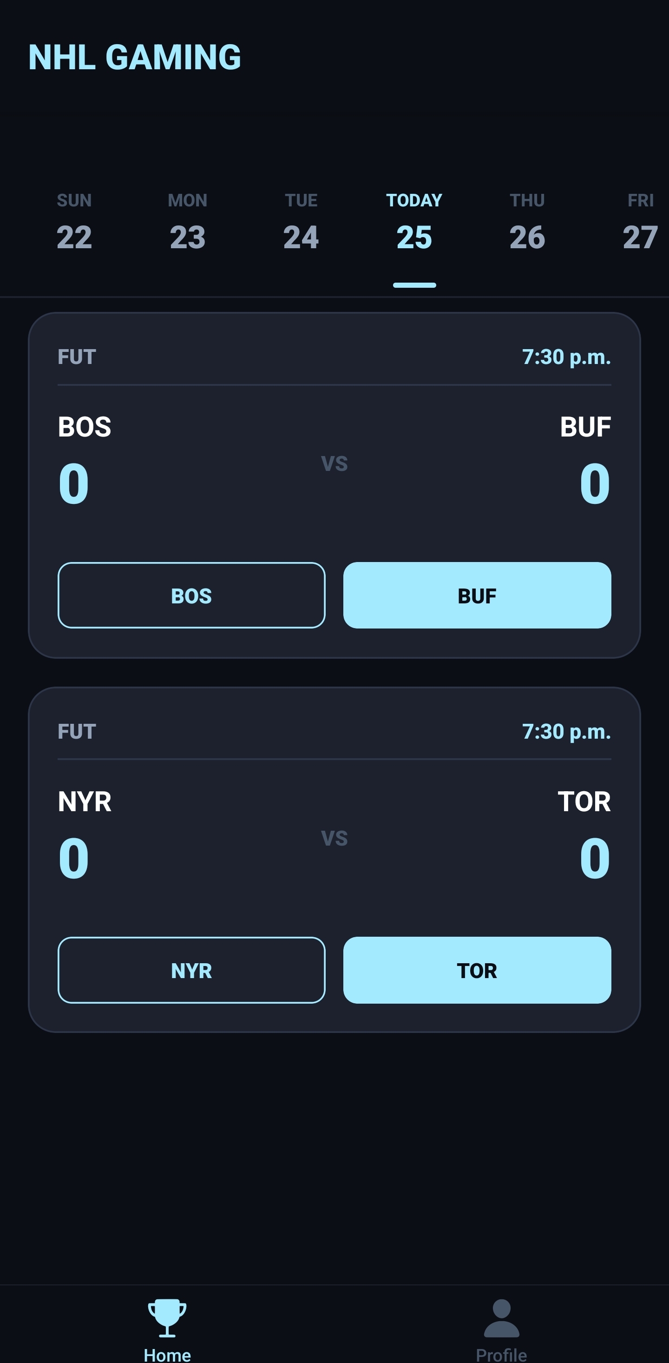Image resolution: width=669 pixels, height=1363 pixels.
Task: View games for SUN 22
Action: point(73,222)
